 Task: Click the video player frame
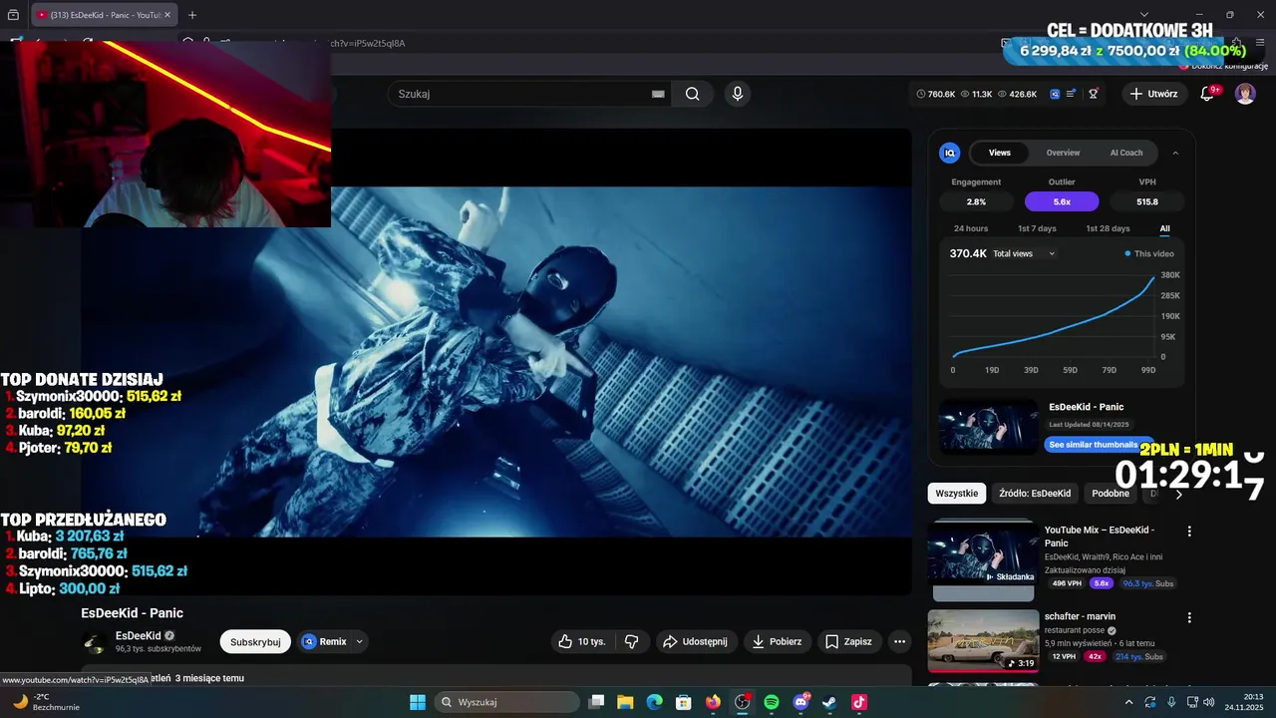tap(496, 362)
